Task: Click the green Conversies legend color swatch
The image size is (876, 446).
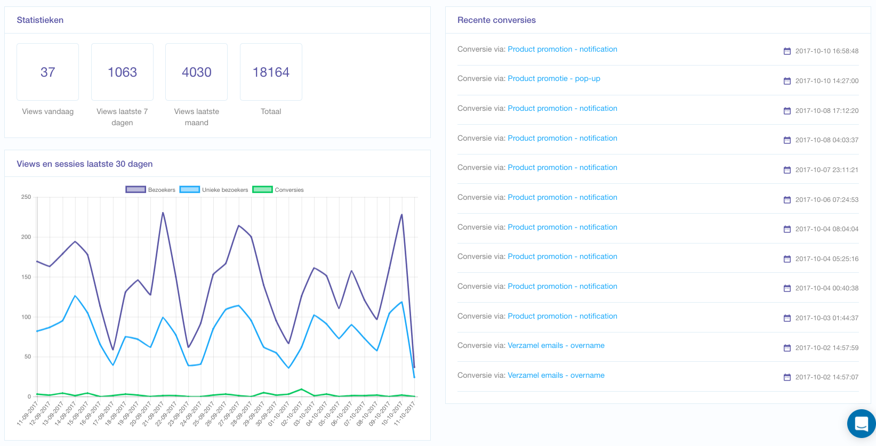Action: [262, 190]
